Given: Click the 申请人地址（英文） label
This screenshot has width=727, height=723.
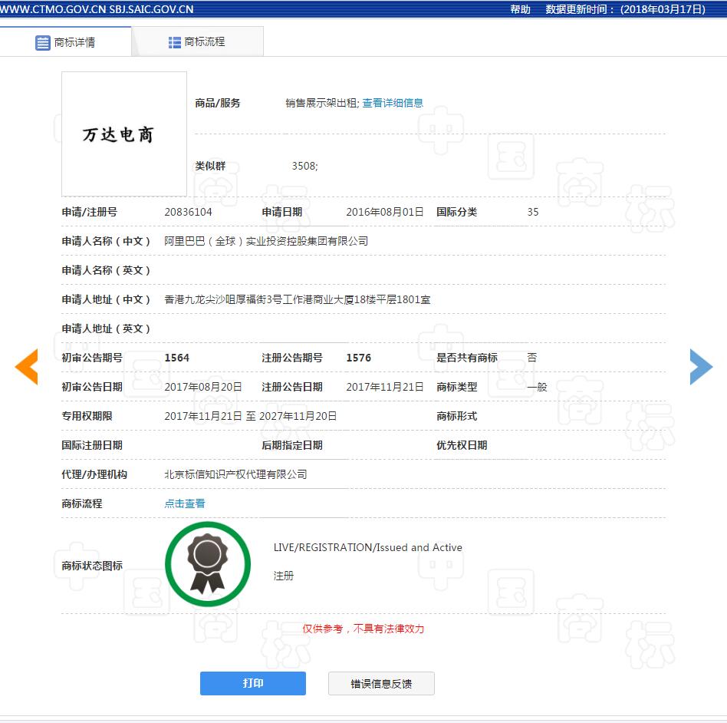Looking at the screenshot, I should tap(106, 329).
